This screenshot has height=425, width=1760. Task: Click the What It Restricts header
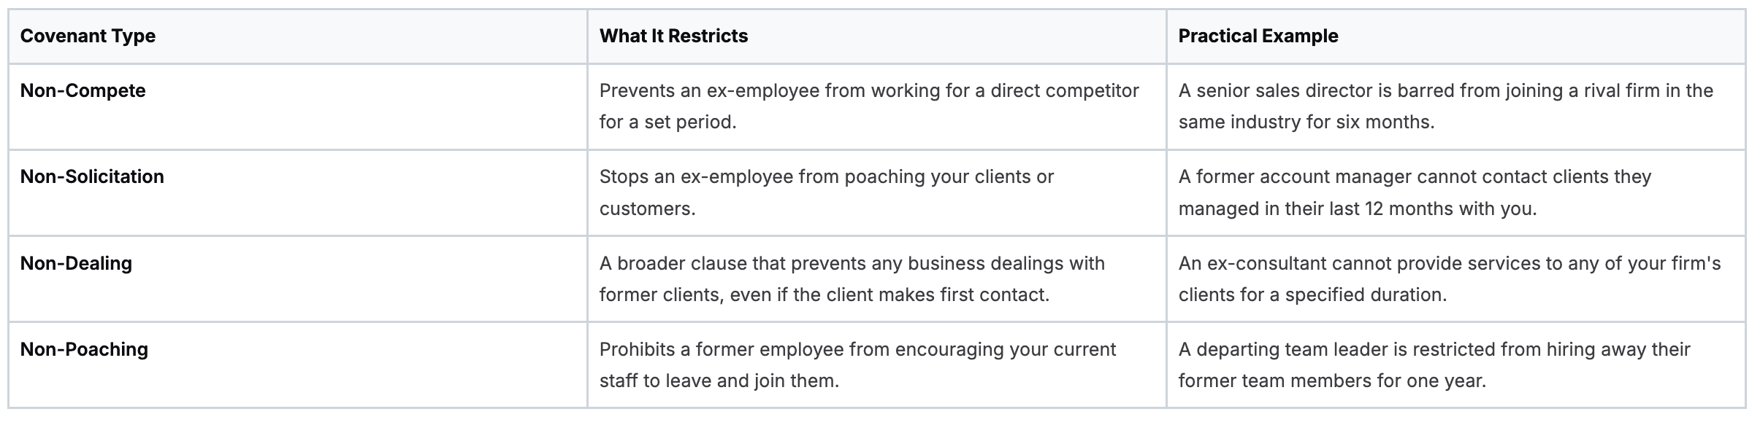[673, 36]
